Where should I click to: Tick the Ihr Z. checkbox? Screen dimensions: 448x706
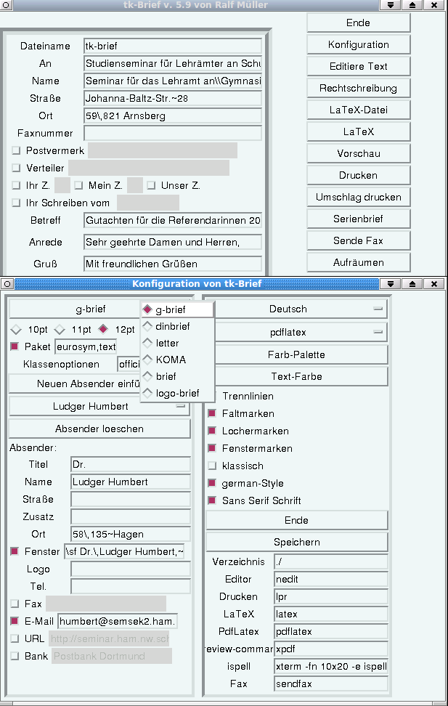16,185
